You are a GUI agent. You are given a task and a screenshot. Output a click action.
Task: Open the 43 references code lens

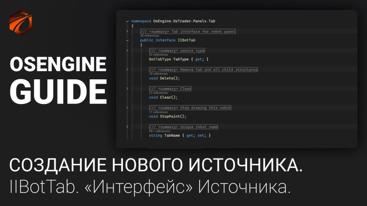pyautogui.click(x=158, y=55)
